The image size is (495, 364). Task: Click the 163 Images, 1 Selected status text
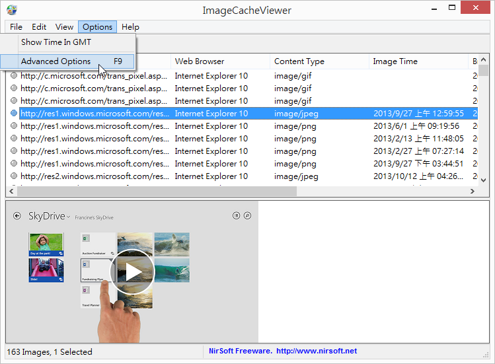50,352
